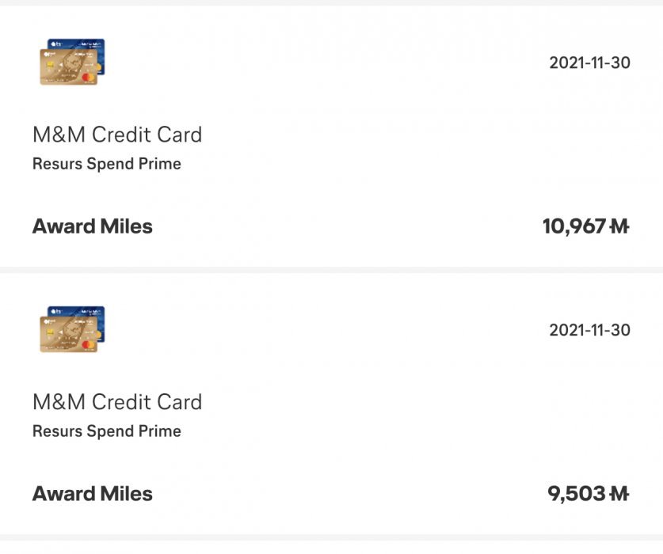Click the Award Miles label beside 9,503
Screen dimensions: 663x554
click(x=93, y=494)
